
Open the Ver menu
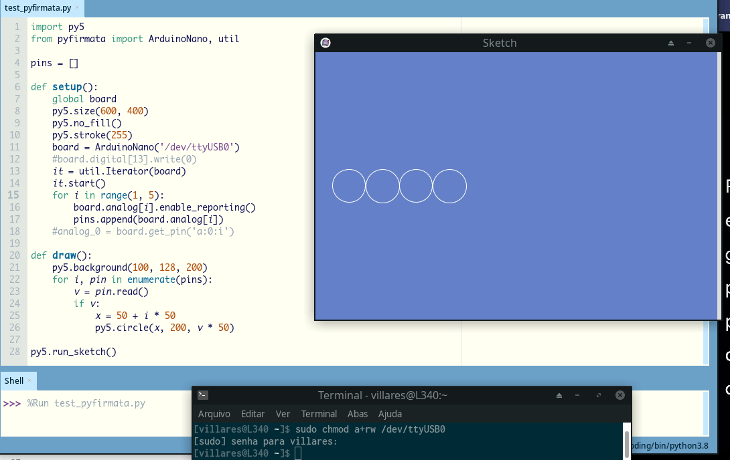pyautogui.click(x=283, y=414)
